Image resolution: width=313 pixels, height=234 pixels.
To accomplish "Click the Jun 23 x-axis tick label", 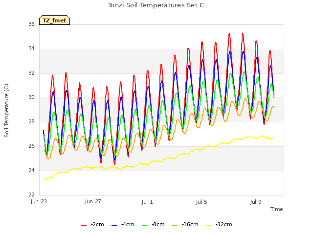I will pos(39,201).
